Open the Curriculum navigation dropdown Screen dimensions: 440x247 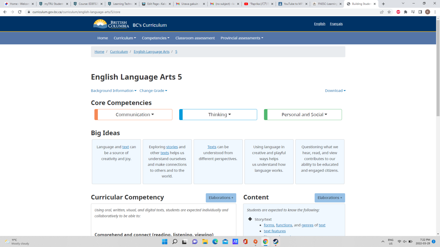pos(125,38)
